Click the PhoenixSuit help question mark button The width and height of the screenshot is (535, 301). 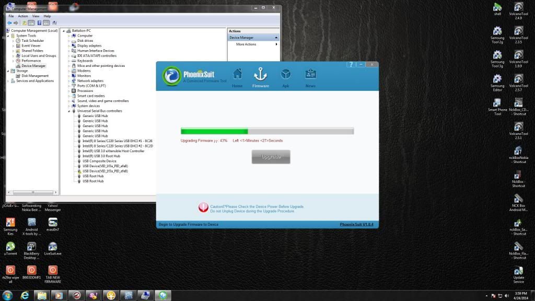[351, 64]
